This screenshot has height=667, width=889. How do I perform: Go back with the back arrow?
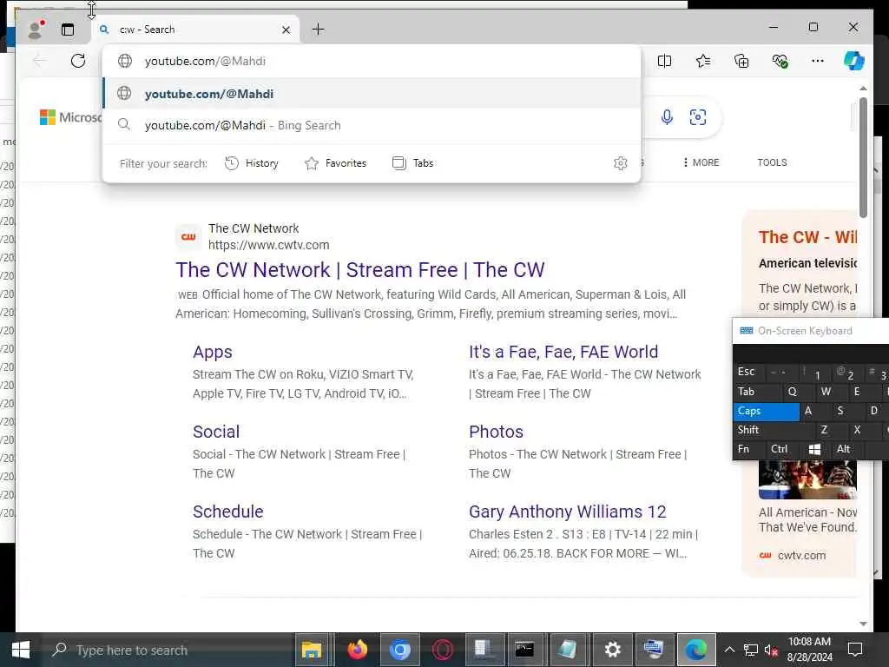40,61
